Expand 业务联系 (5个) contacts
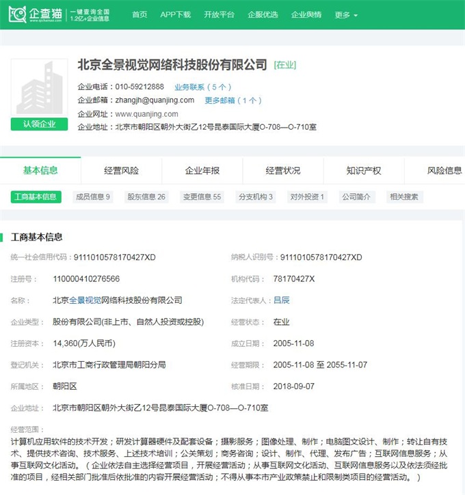Screen dimensions: 465x495 point(202,87)
